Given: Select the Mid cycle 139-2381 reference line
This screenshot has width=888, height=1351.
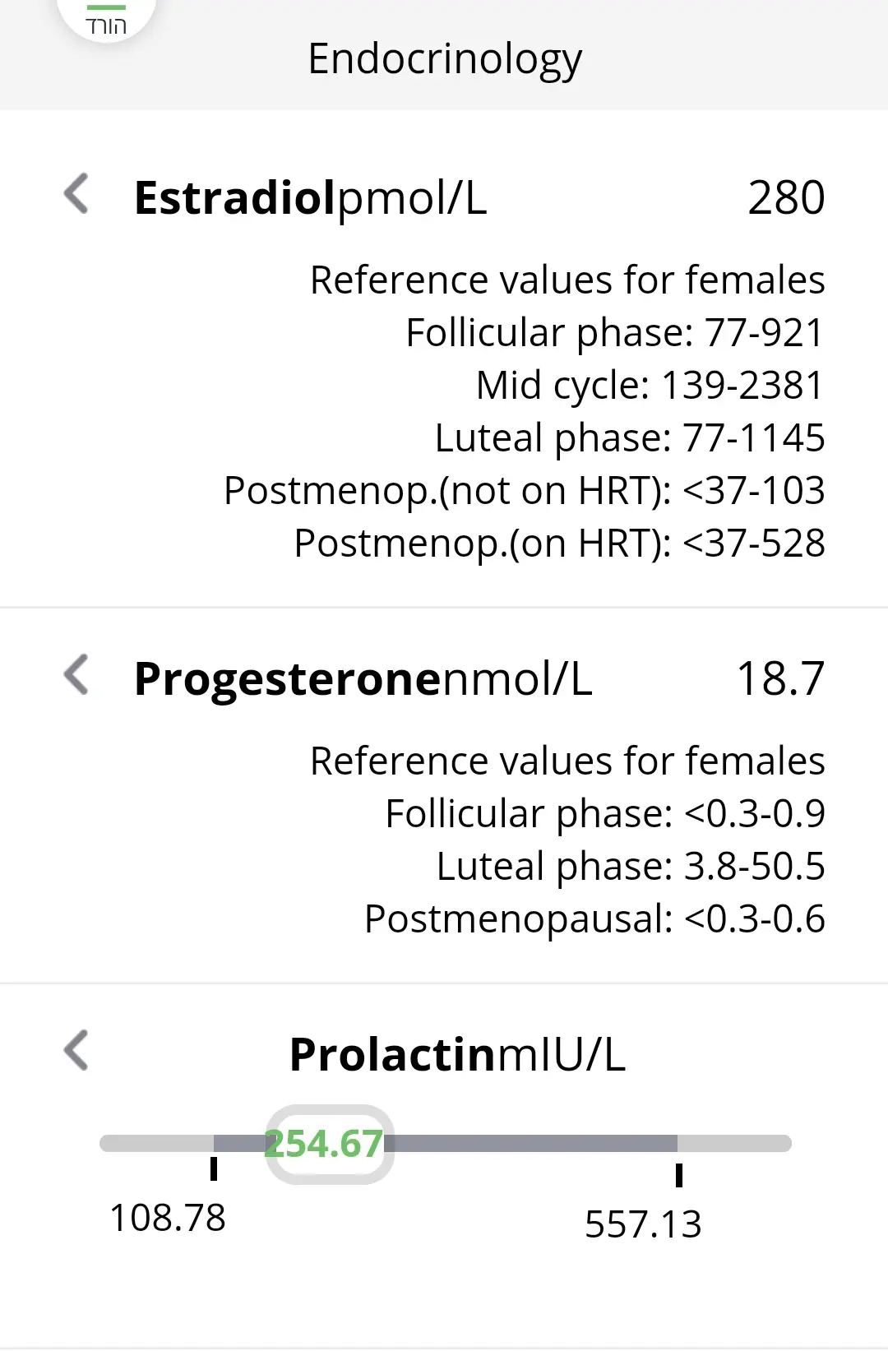Looking at the screenshot, I should tap(650, 386).
